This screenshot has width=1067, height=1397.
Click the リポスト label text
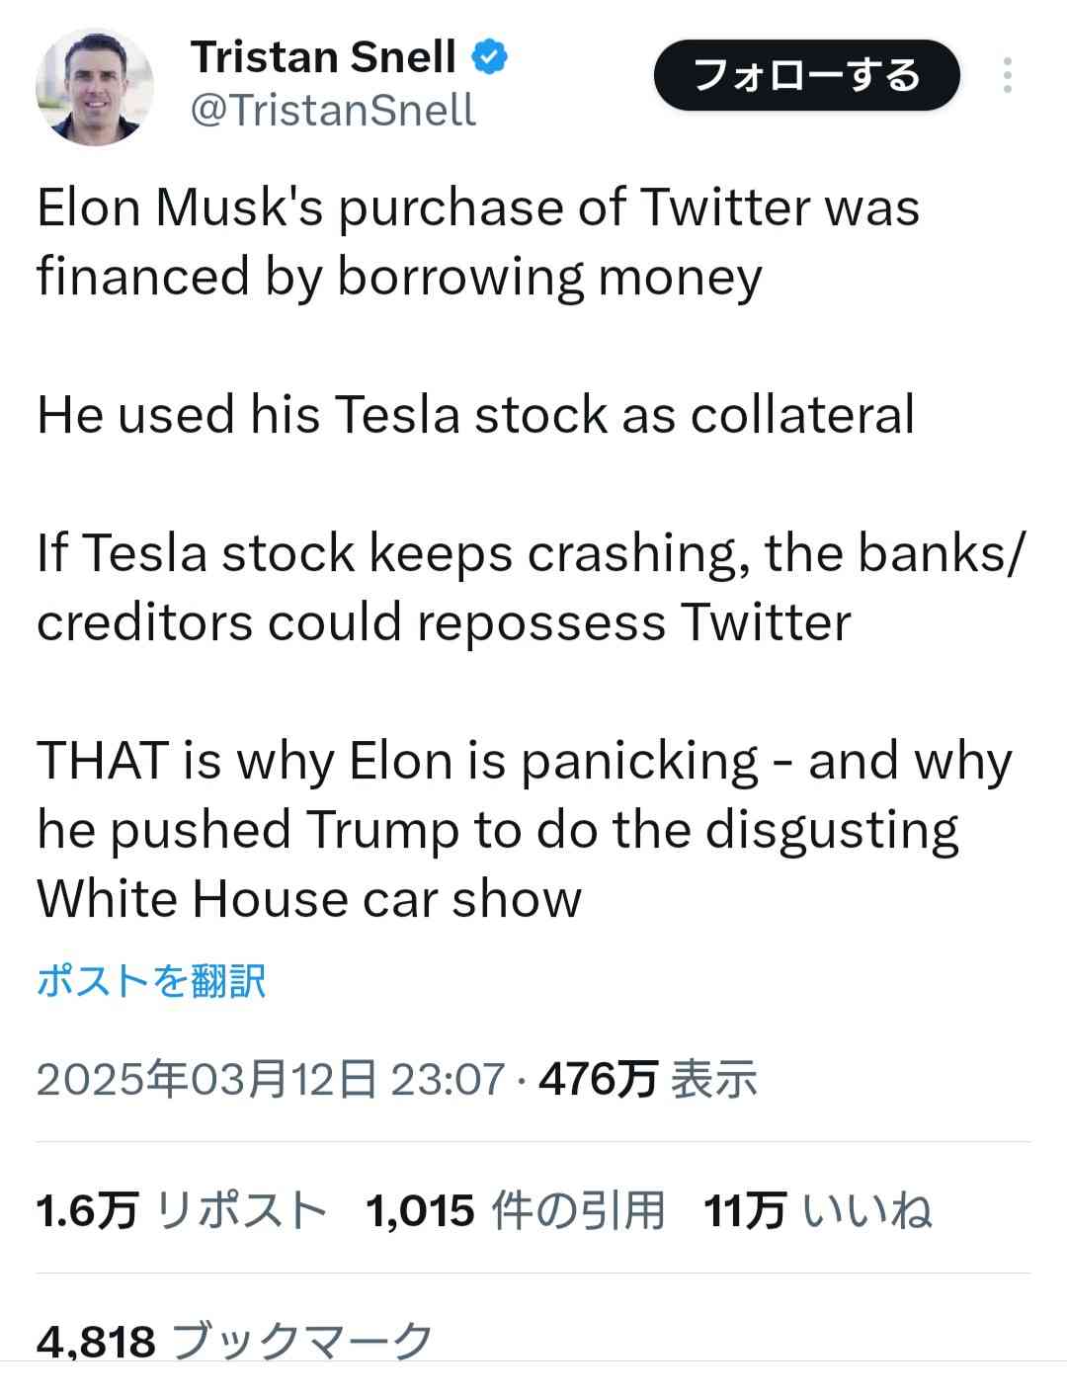tap(241, 1210)
